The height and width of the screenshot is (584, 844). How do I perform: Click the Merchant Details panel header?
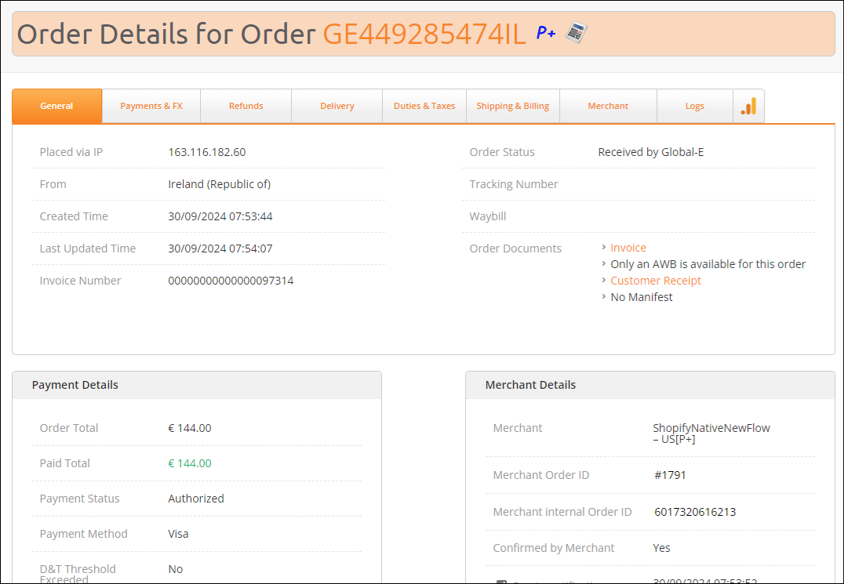(x=650, y=385)
